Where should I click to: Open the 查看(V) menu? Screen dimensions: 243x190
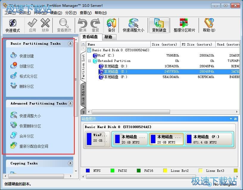pyautogui.click(x=85, y=13)
